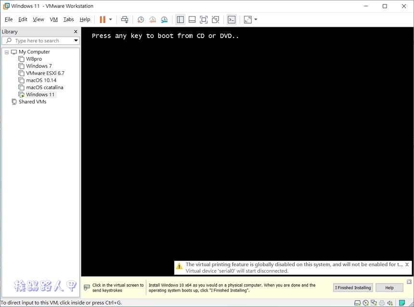
Task: Open the VM menu
Action: (x=53, y=19)
